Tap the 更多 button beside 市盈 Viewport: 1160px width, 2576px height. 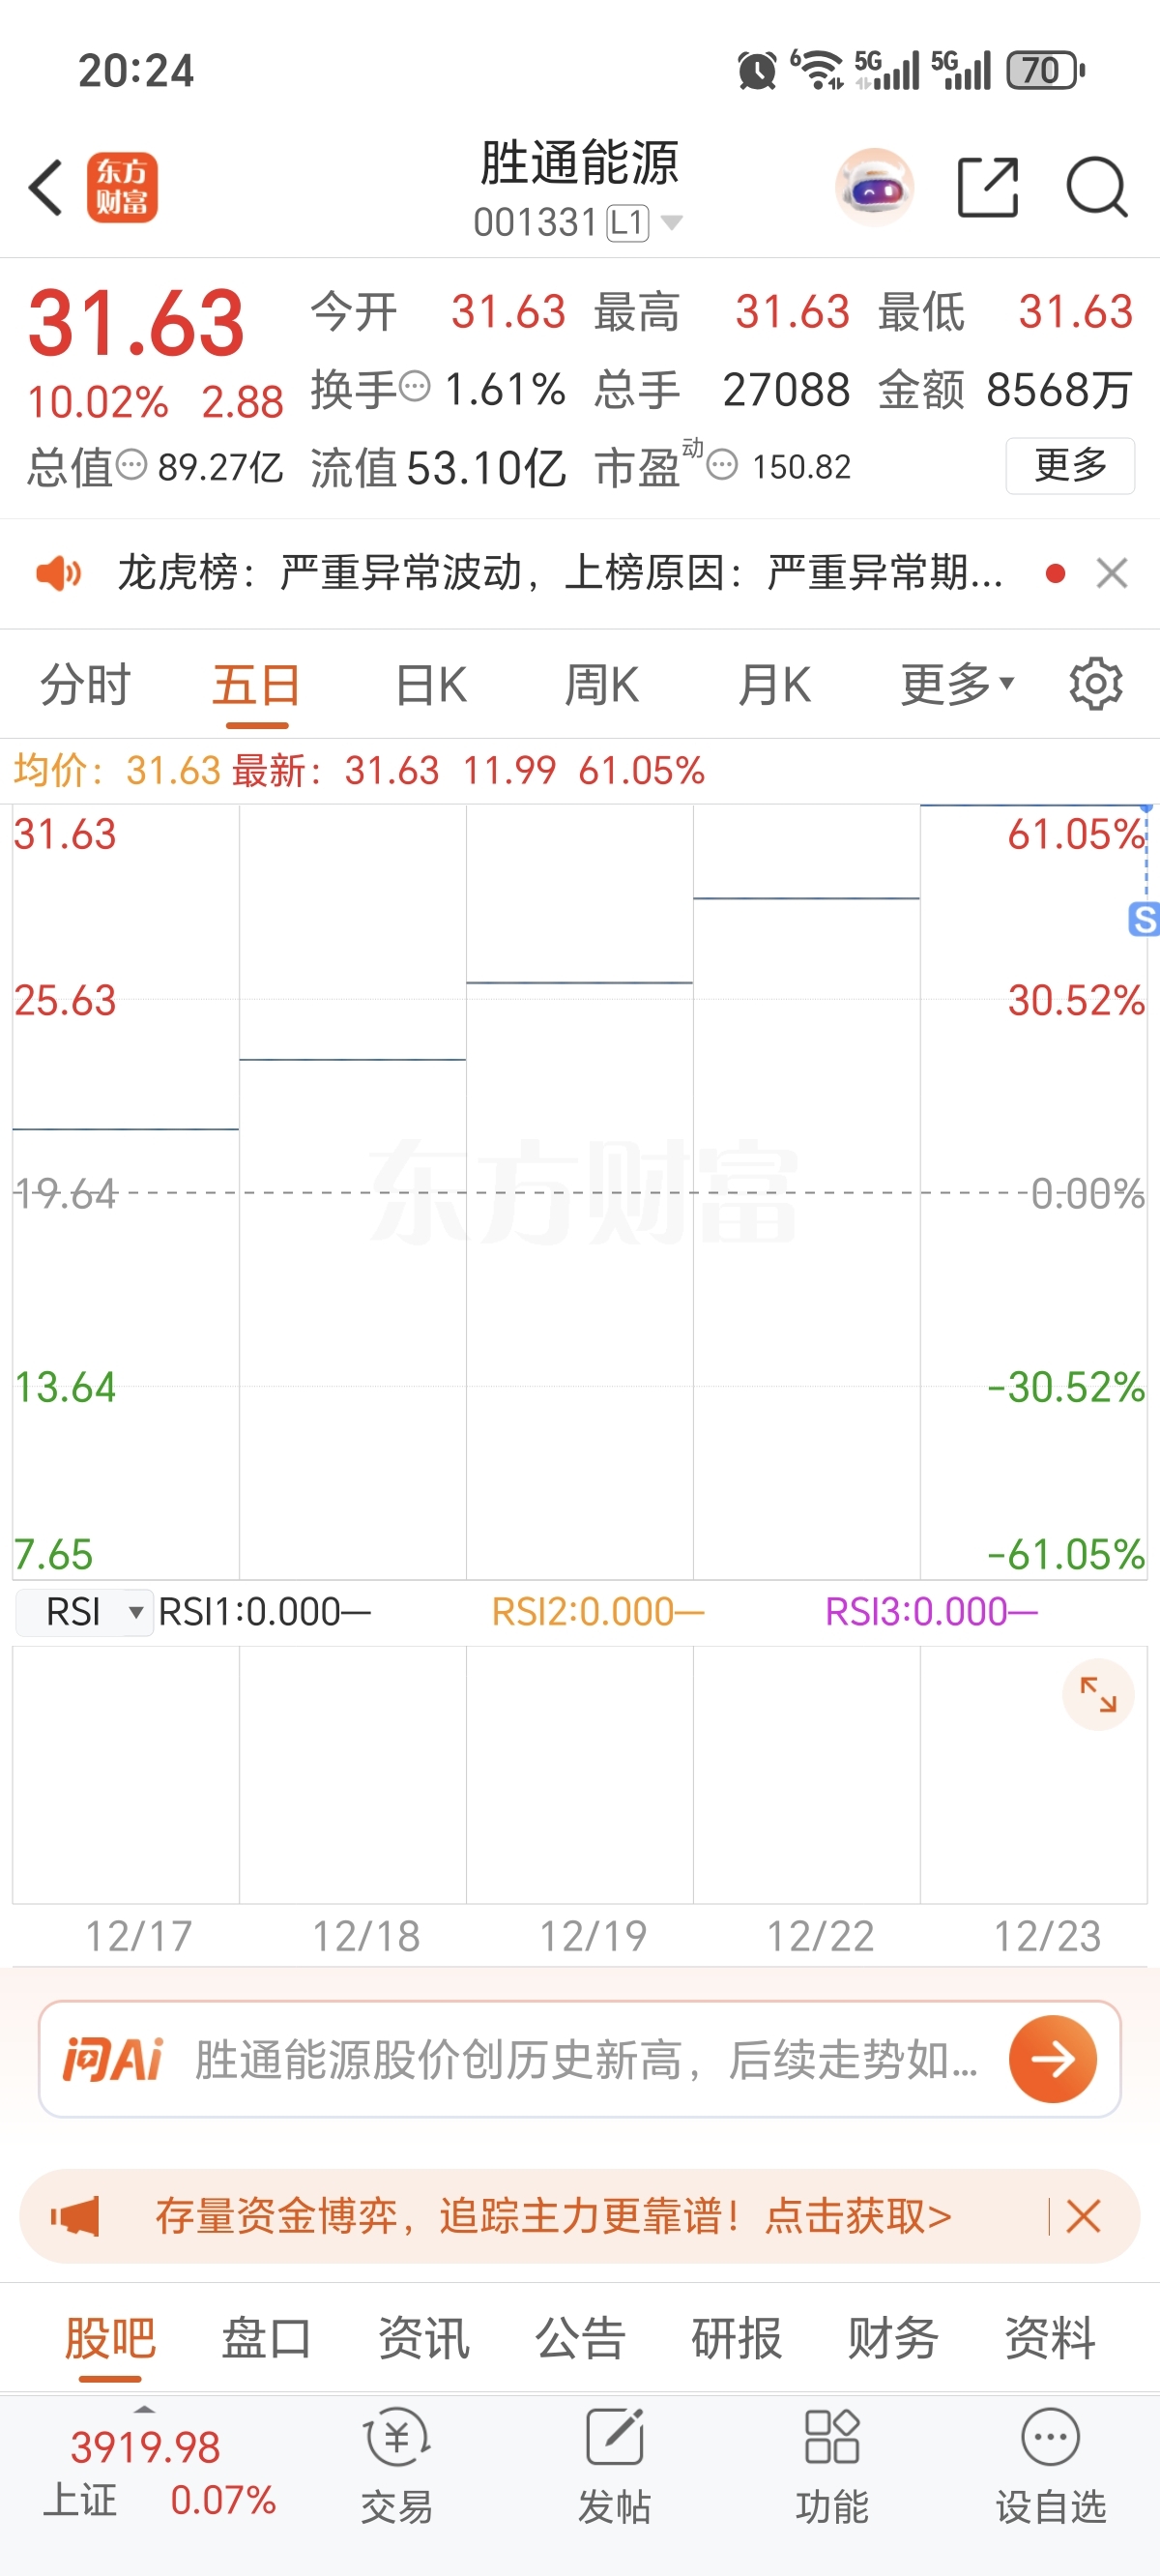[1070, 466]
